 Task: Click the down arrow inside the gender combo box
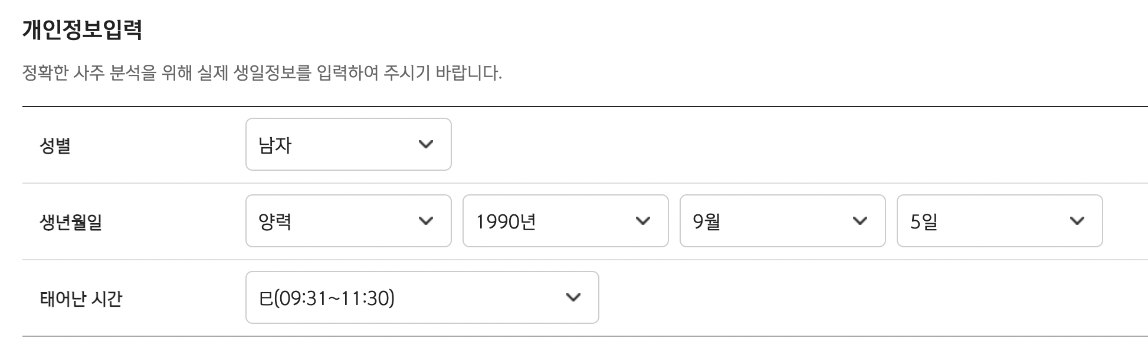pos(427,144)
